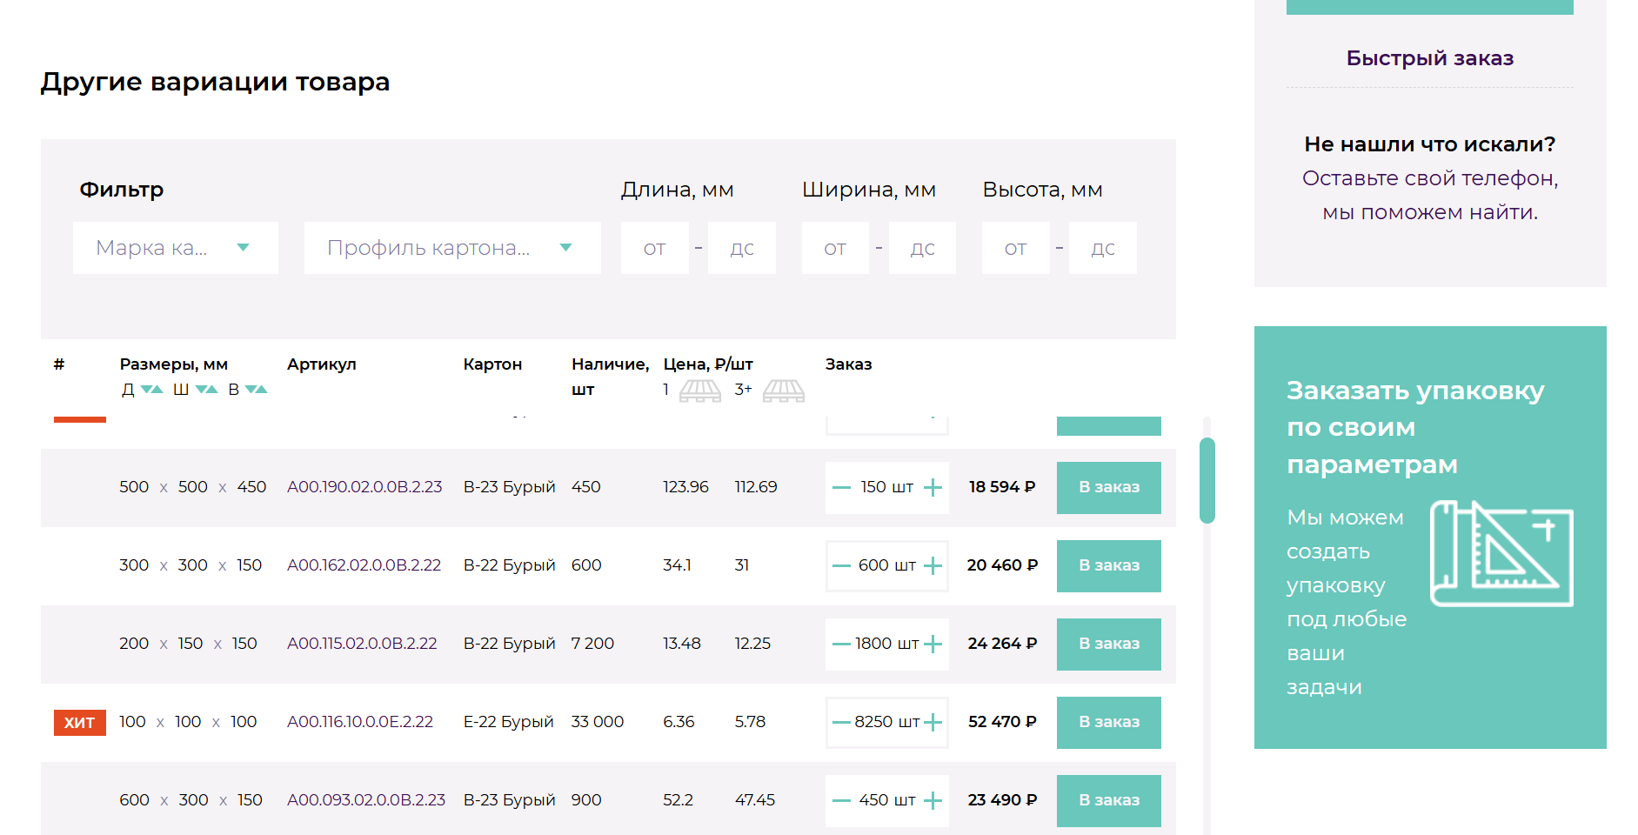Sort by width (Ш) arrows

click(206, 390)
